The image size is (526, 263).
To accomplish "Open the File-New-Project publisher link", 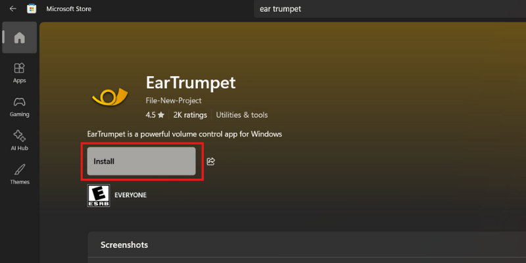I will click(174, 101).
